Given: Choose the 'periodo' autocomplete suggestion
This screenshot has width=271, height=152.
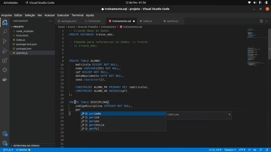Looking at the screenshot, I should click(123, 114).
